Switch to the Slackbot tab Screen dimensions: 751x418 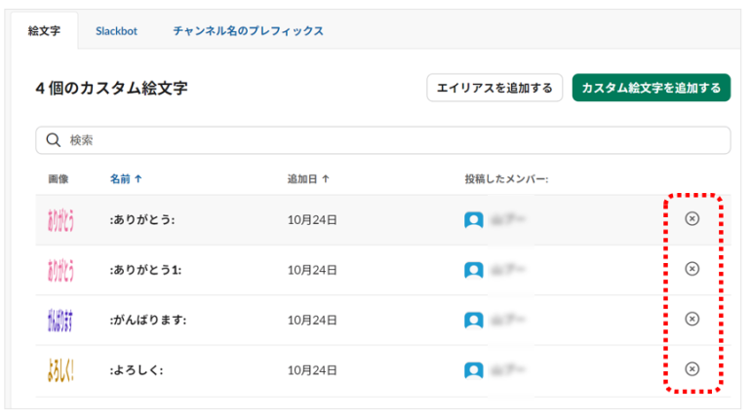(x=116, y=30)
